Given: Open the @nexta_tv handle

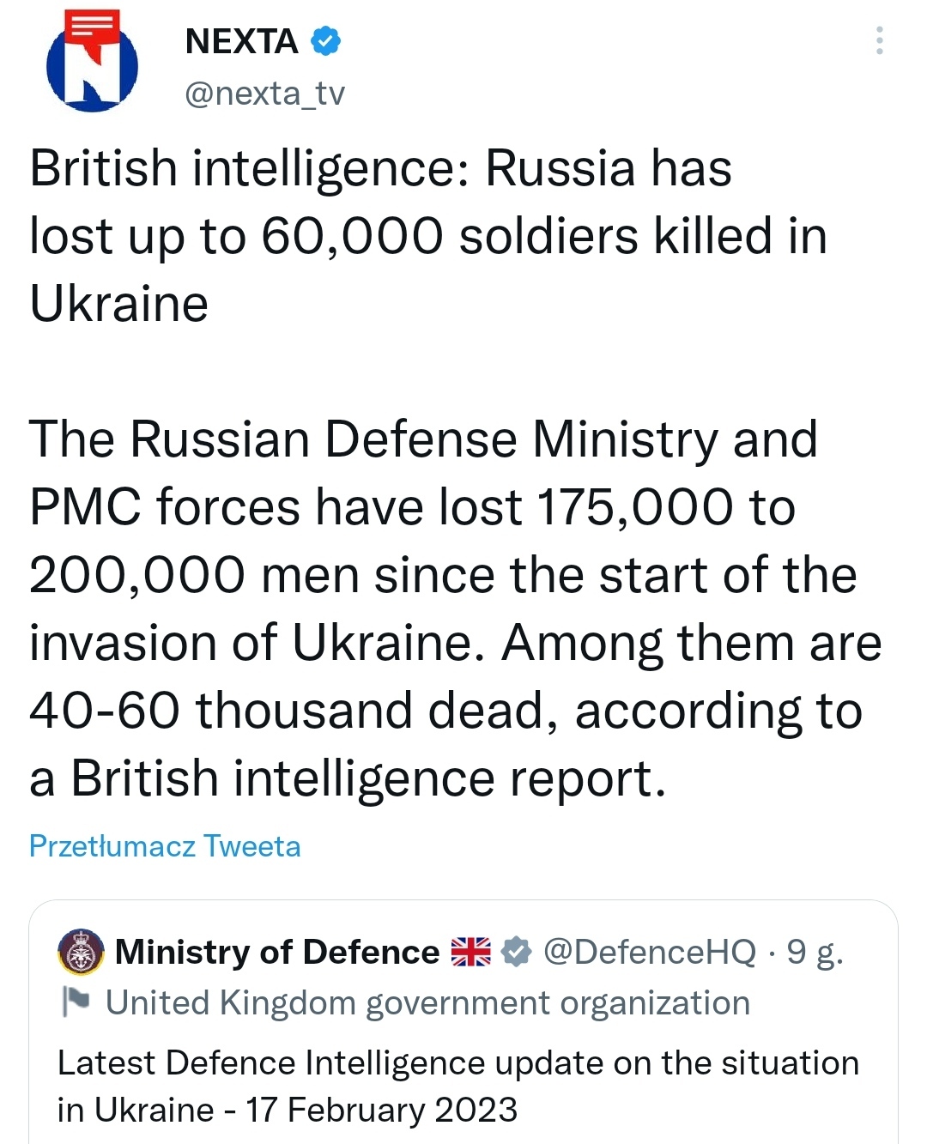Looking at the screenshot, I should tap(264, 93).
